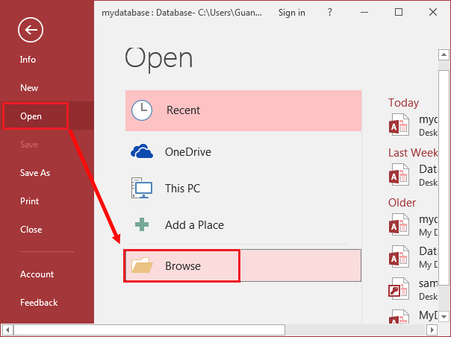
Task: Choose Save As in the sidebar
Action: 35,173
